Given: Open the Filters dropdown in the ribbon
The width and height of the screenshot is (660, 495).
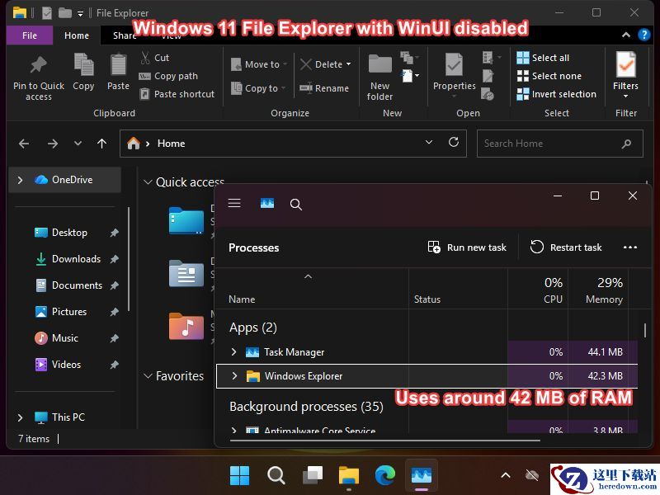Looking at the screenshot, I should [x=625, y=75].
